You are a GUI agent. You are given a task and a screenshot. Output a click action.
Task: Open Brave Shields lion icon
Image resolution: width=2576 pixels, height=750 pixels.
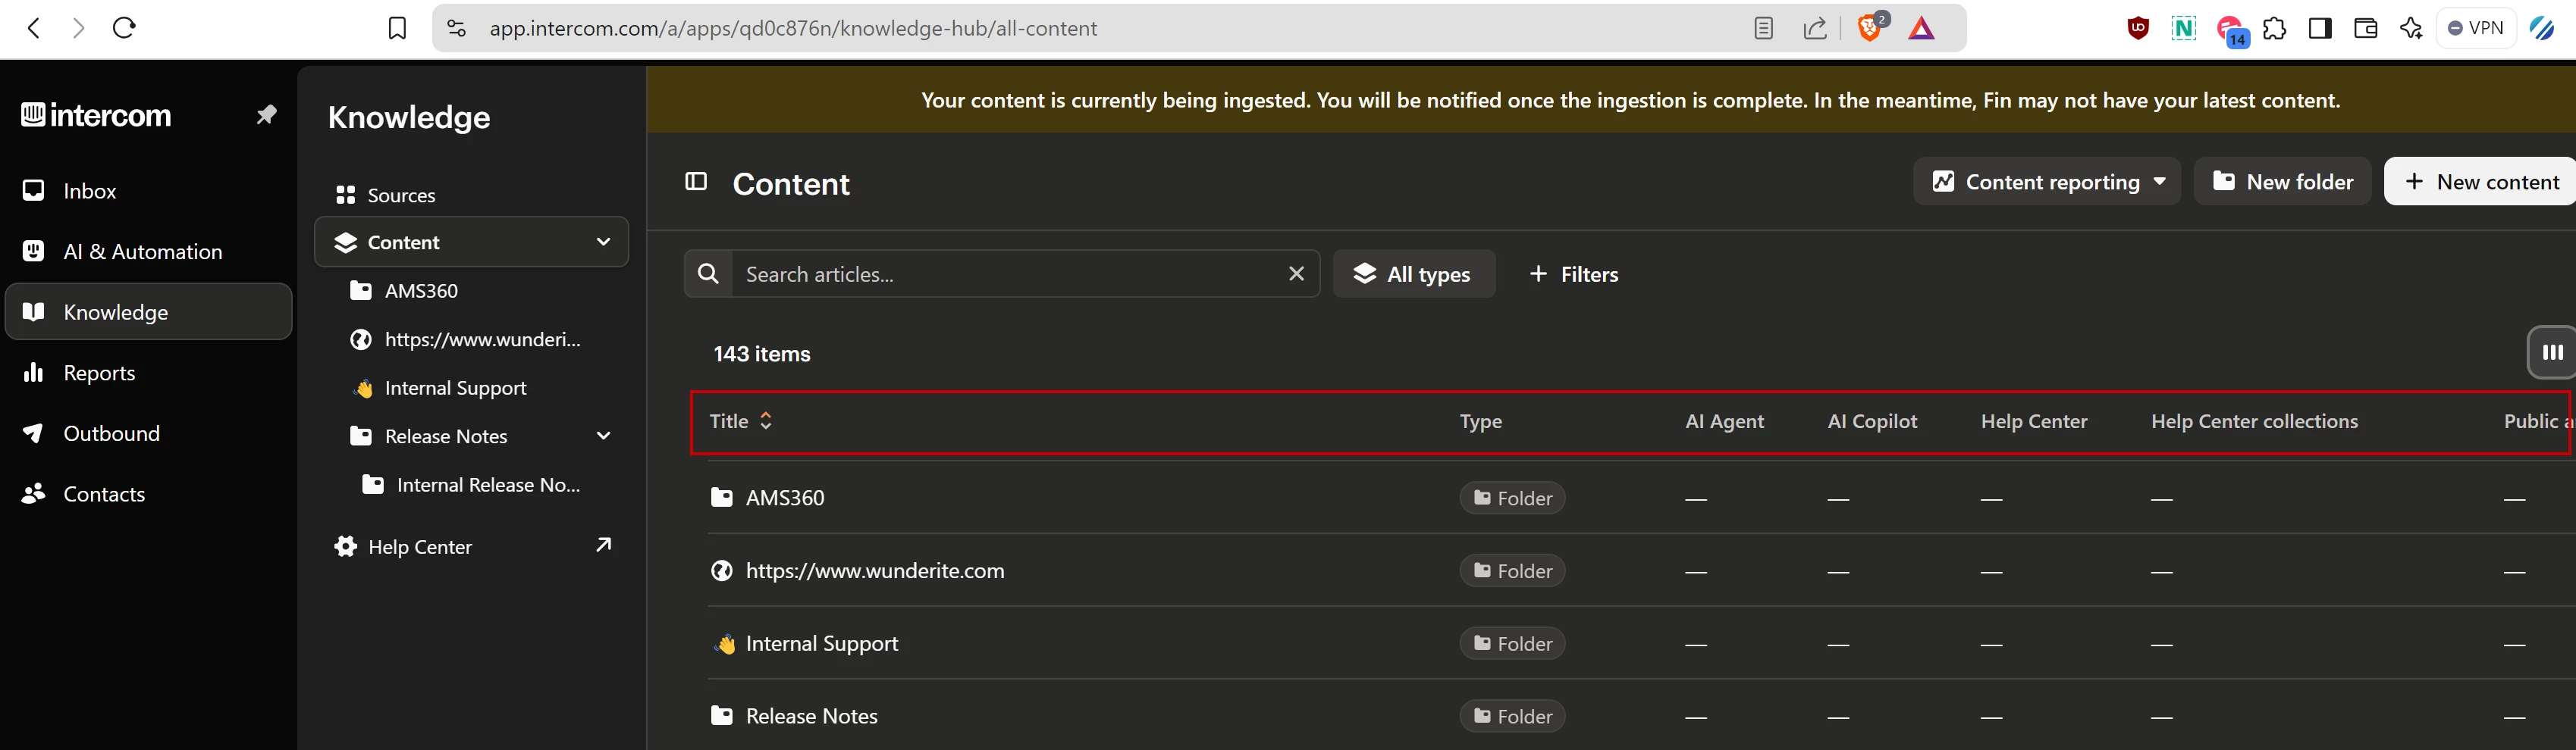pos(1869,27)
